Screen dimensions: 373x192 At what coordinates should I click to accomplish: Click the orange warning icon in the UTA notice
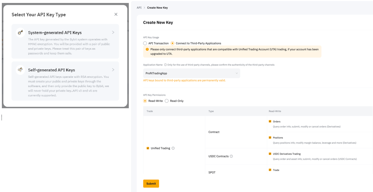(x=147, y=49)
